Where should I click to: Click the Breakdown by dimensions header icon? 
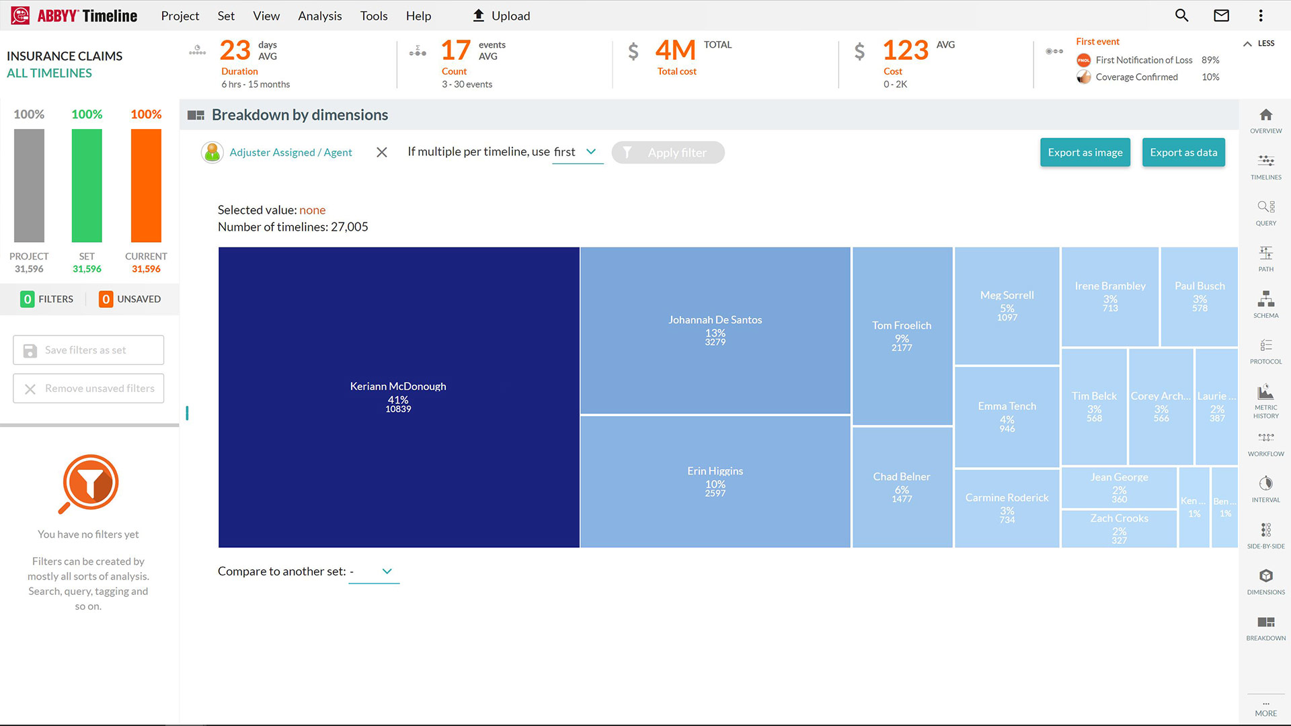196,115
